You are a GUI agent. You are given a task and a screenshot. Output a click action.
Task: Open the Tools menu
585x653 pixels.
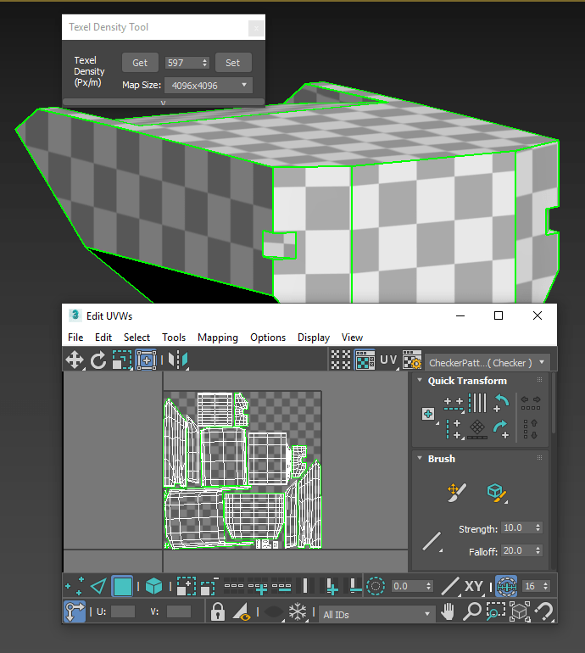(174, 337)
